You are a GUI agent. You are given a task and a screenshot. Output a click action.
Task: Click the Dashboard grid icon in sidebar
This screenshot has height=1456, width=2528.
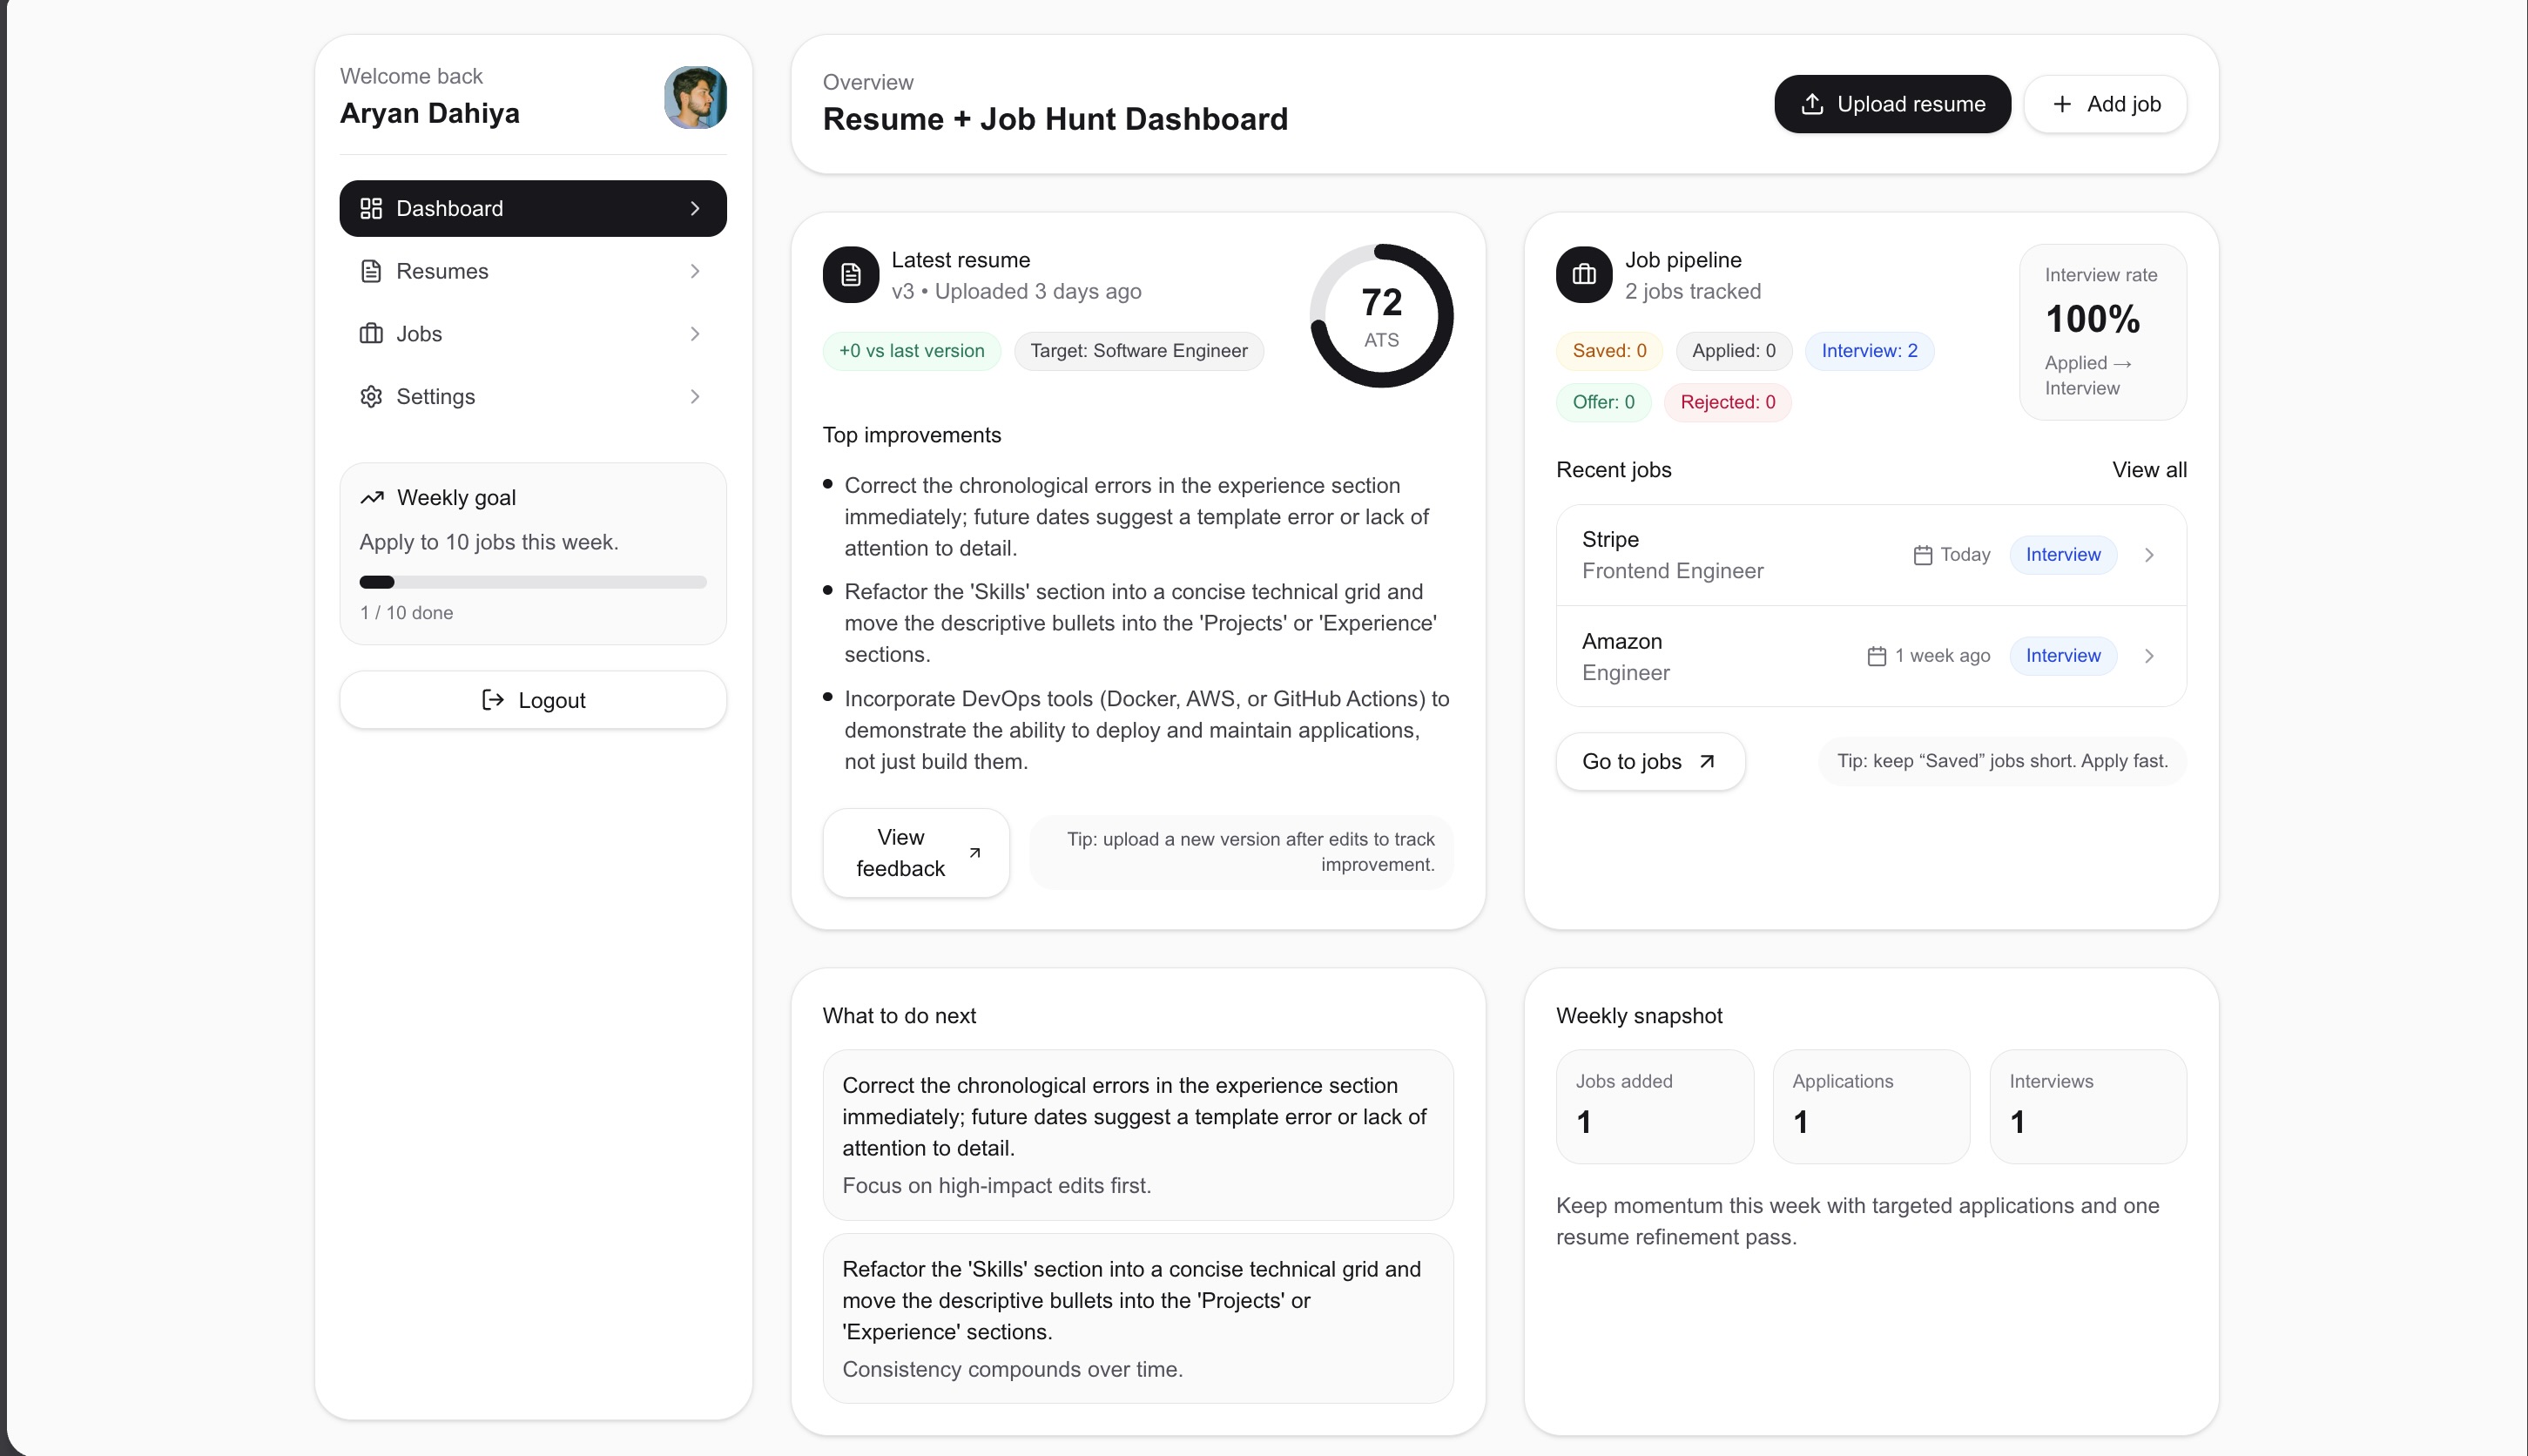point(371,208)
